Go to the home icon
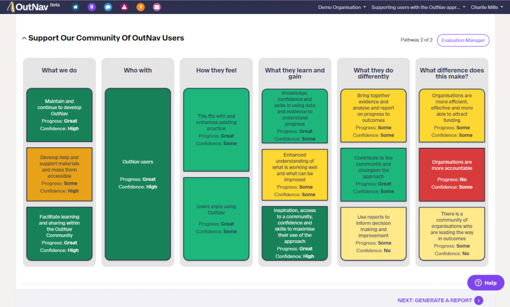Viewport: 510px width, 307px height. tap(76, 7)
